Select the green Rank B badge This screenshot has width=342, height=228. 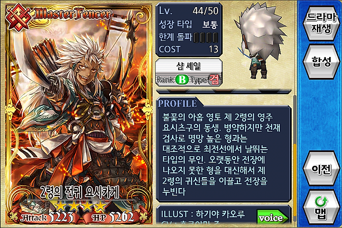click(x=181, y=80)
